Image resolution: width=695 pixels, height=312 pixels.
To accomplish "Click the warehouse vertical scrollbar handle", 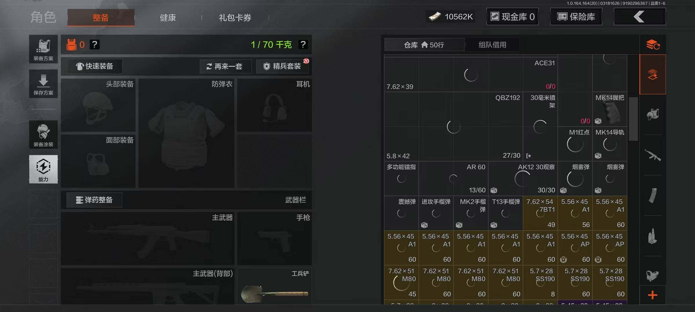I will [x=633, y=119].
